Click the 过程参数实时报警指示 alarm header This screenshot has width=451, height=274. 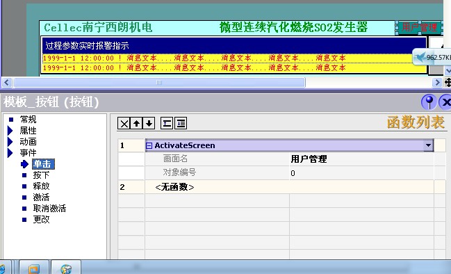pyautogui.click(x=233, y=45)
